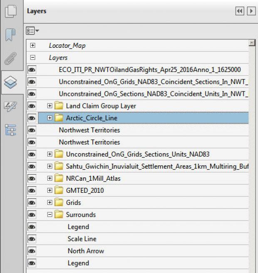Click the Sahtu_Gwichin_Inuvialuit folder icon
Viewport: 258px width, 273px height.
59,166
